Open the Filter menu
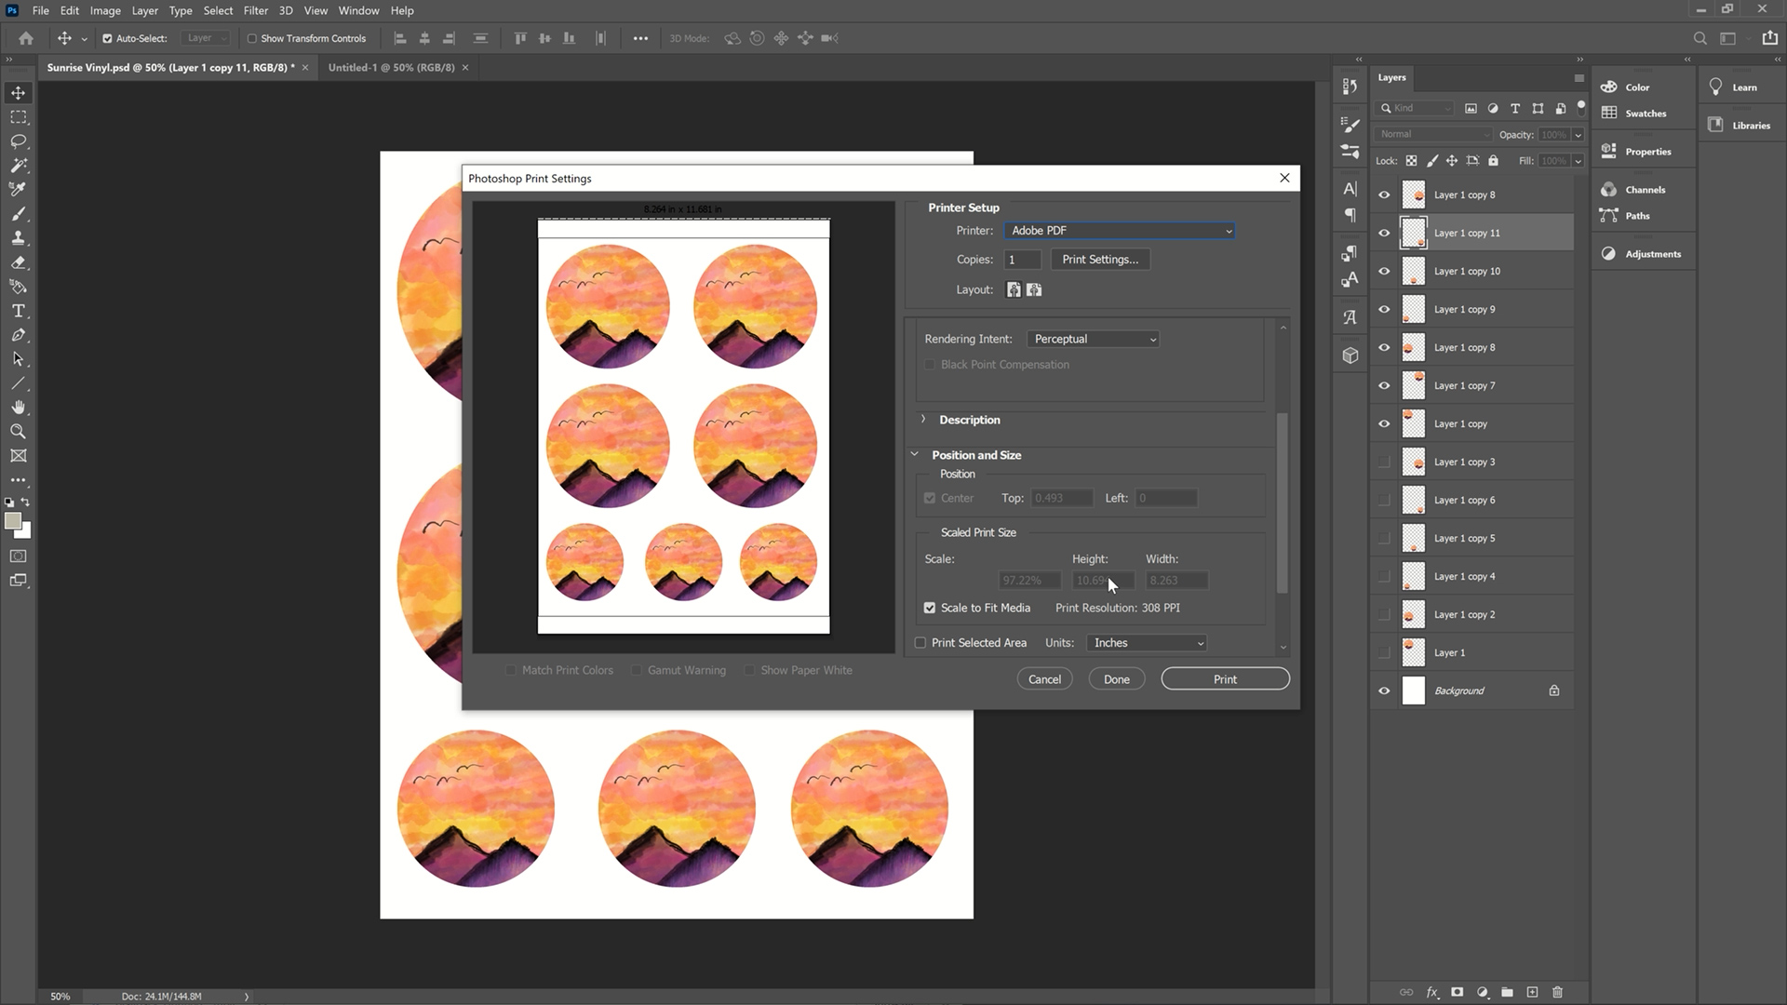Screen dimensions: 1787x1005 click(255, 10)
